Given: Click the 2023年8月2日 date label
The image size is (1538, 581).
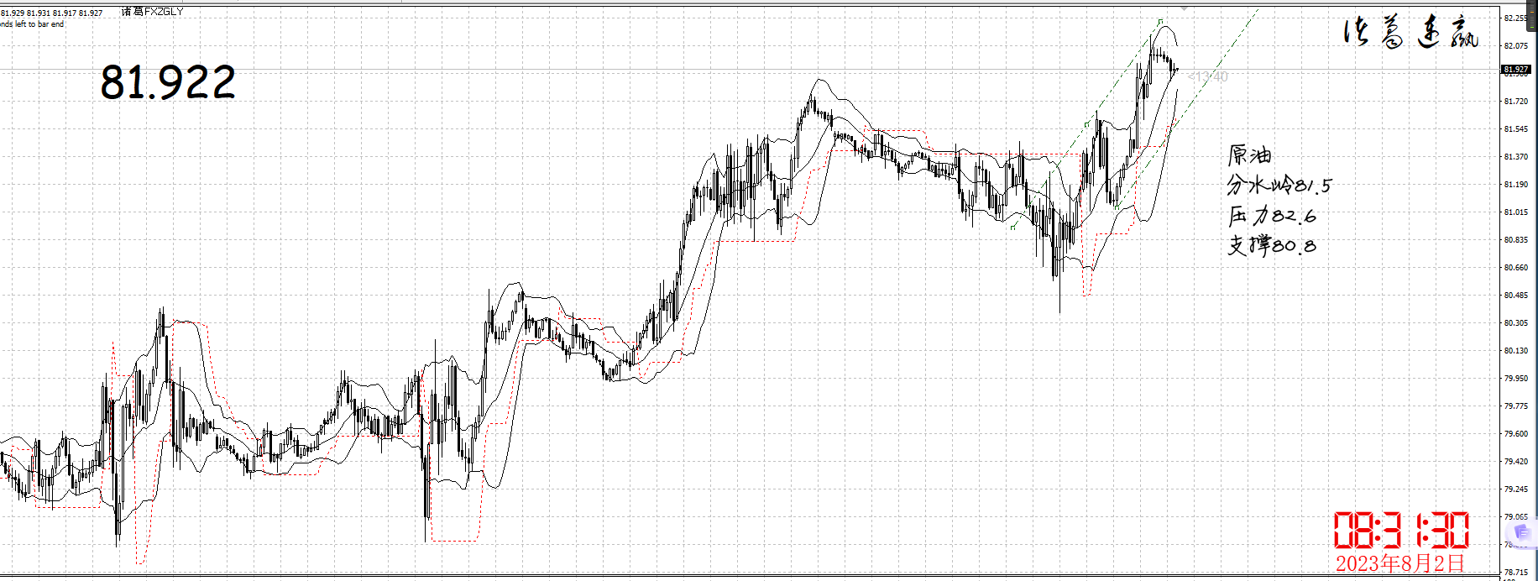Looking at the screenshot, I should click(1399, 563).
